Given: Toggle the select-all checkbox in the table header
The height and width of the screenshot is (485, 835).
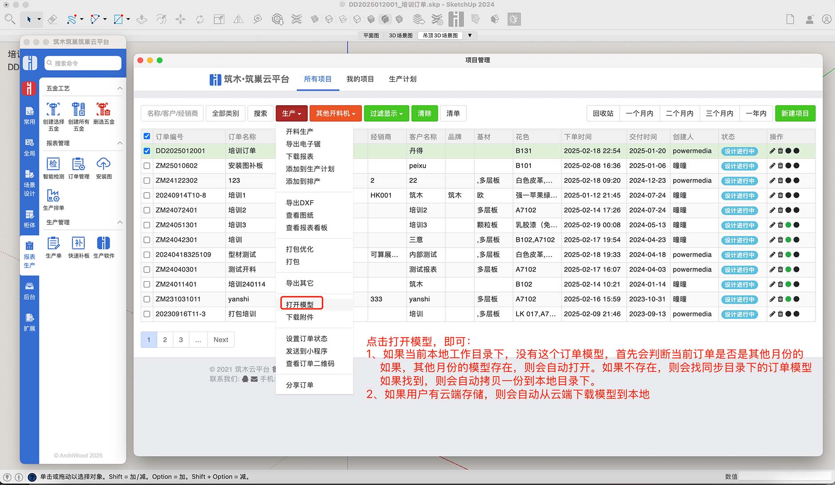Looking at the screenshot, I should tap(147, 136).
